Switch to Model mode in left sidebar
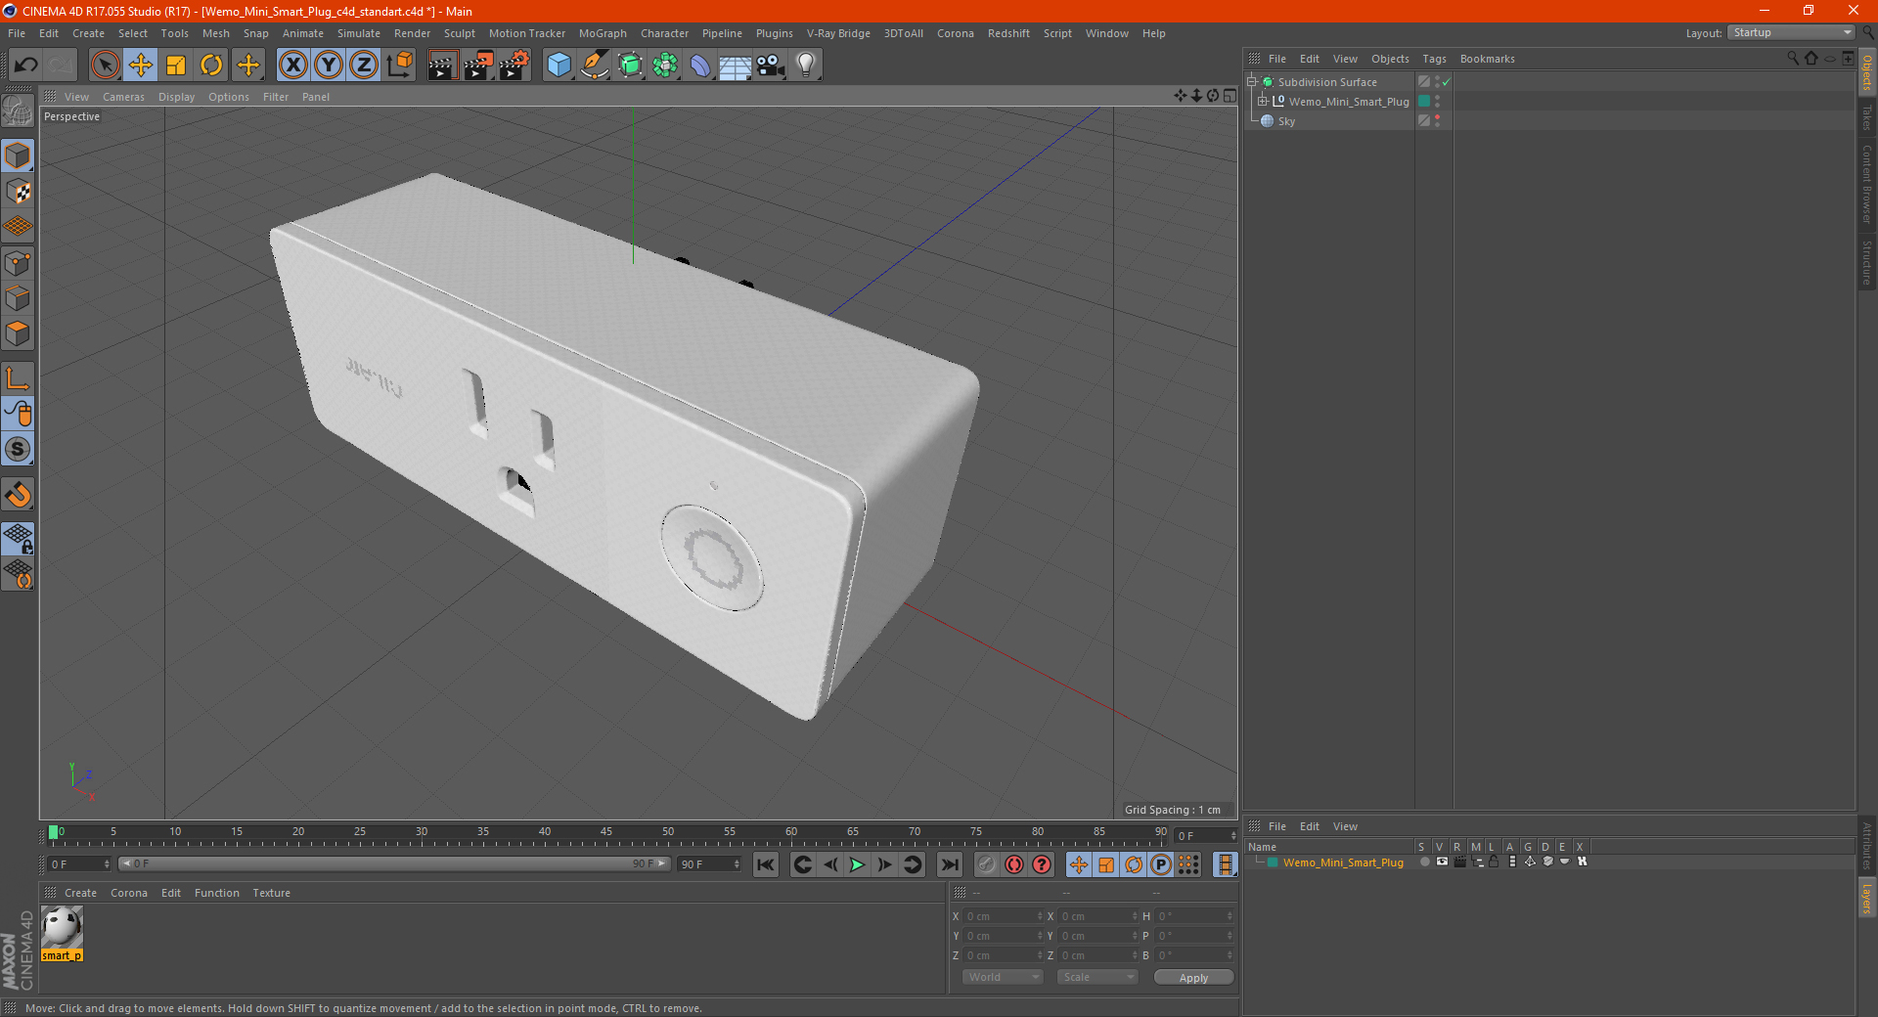Viewport: 1878px width, 1017px height. [x=18, y=156]
